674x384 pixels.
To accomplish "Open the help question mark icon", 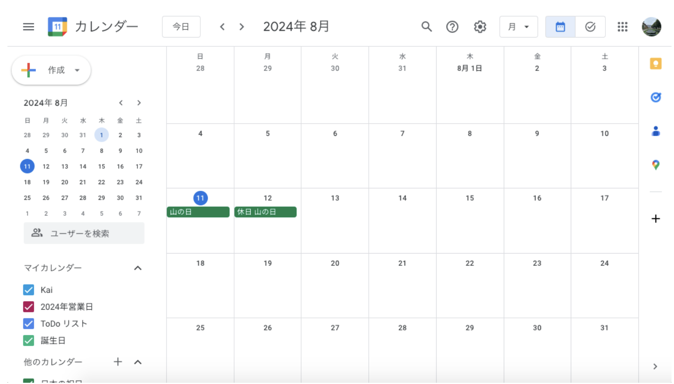I will [x=452, y=27].
